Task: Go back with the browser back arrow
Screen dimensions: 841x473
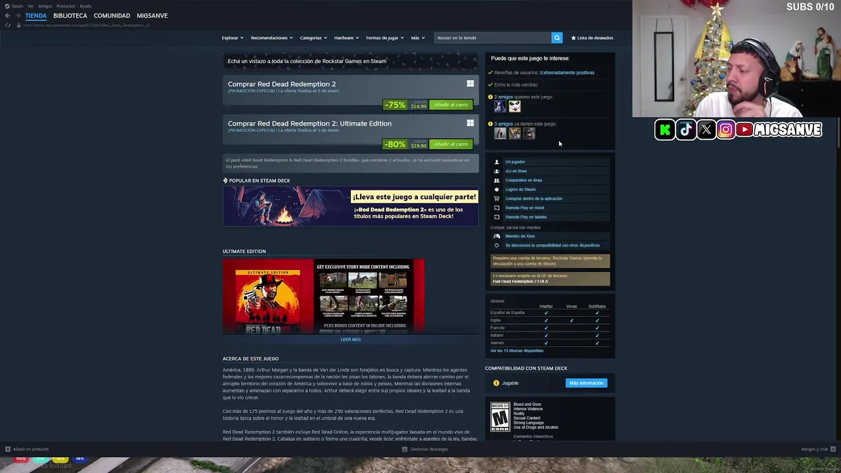Action: pyautogui.click(x=7, y=15)
